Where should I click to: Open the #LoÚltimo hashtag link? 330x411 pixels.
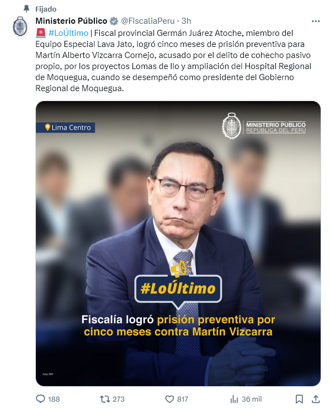[x=68, y=33]
